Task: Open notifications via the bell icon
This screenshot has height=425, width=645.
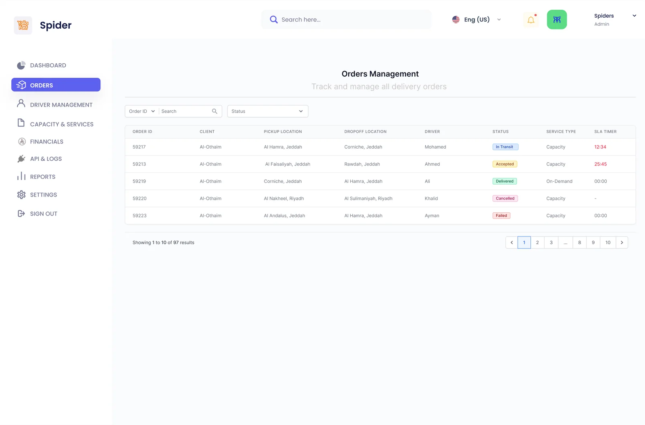Action: pyautogui.click(x=531, y=19)
